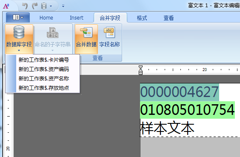This screenshot has width=240, height=157.
Task: Toggle the 字段名称 field names button
Action: (109, 39)
